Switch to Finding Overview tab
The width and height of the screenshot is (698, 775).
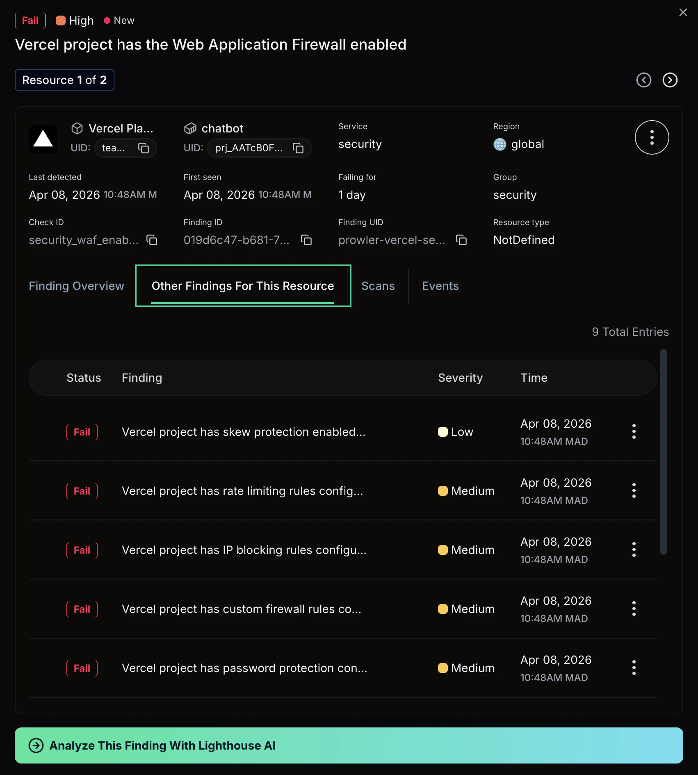pyautogui.click(x=76, y=286)
